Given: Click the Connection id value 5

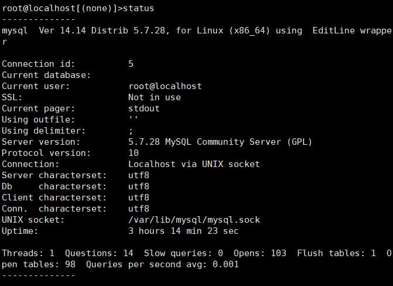Looking at the screenshot, I should [x=131, y=64].
